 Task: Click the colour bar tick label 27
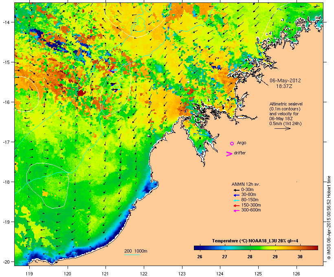[x=224, y=257]
